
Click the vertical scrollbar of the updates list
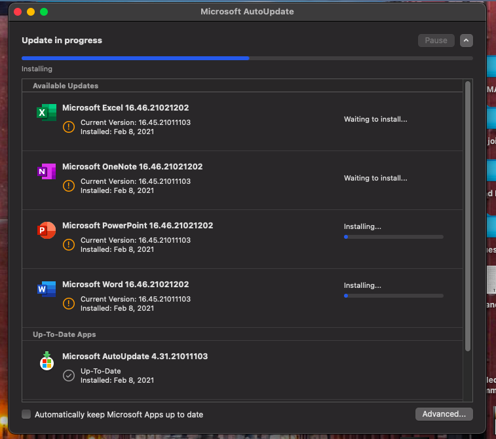click(468, 216)
